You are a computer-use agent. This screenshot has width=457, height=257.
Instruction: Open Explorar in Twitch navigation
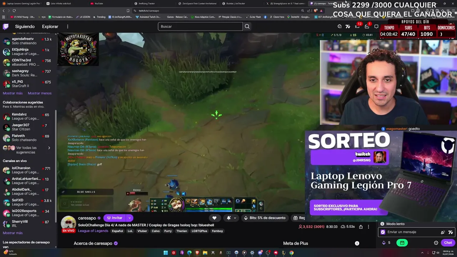(x=50, y=26)
